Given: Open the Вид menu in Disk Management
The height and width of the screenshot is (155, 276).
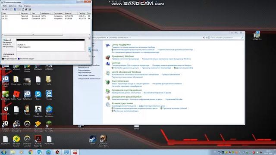Looking at the screenshot, I should 20,6.
